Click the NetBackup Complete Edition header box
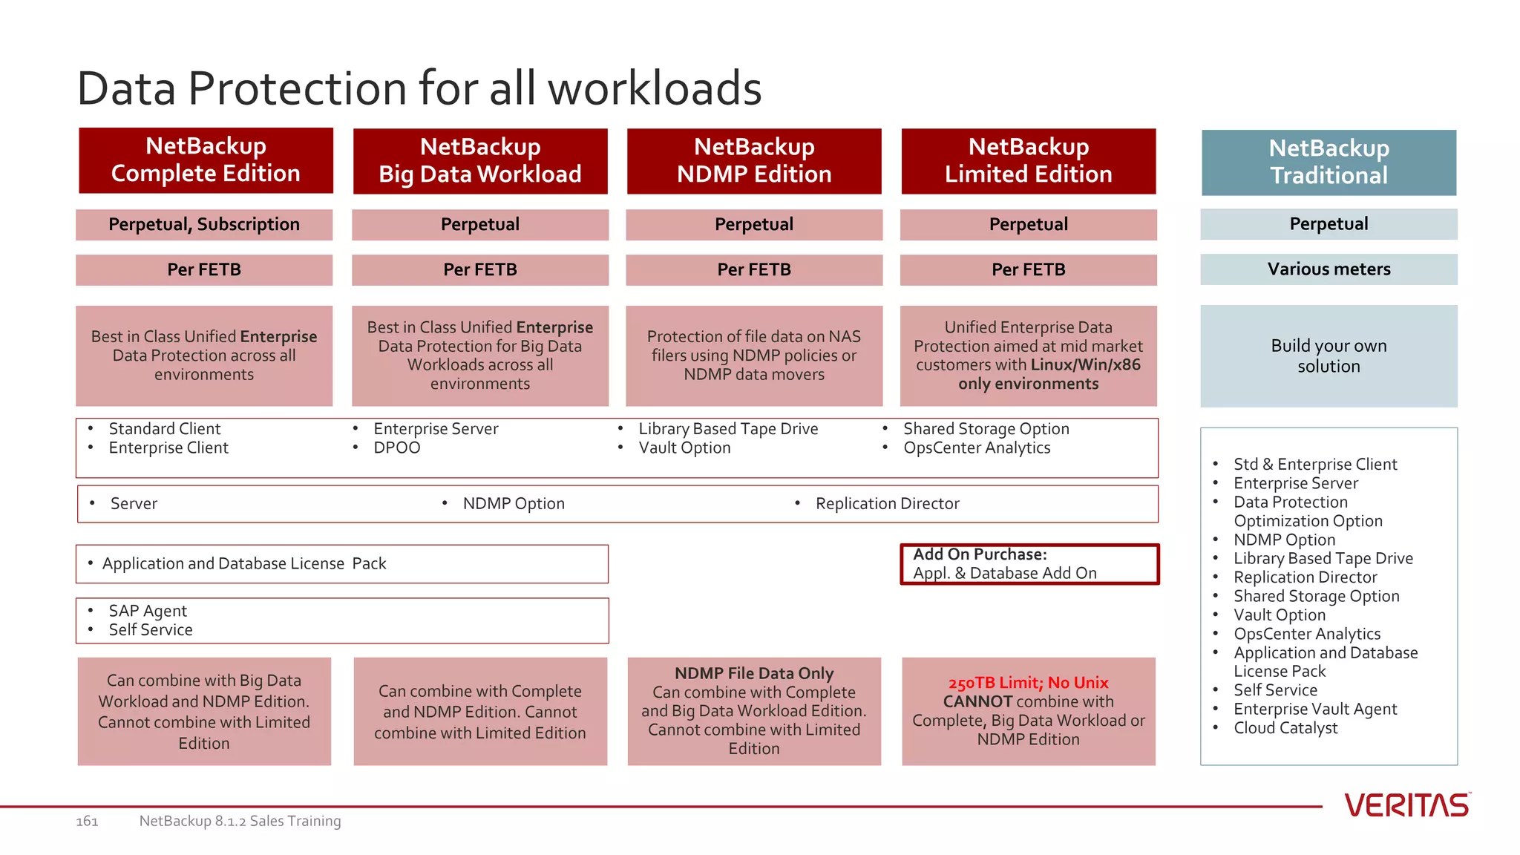The height and width of the screenshot is (855, 1520). click(x=206, y=160)
